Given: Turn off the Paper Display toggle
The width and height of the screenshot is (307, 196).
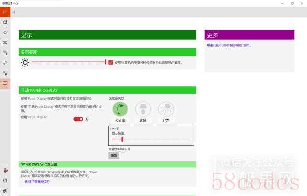Looking at the screenshot, I should 78,119.
